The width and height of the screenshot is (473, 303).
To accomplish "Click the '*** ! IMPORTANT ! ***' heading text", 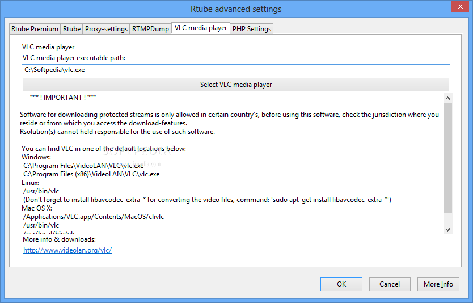I will (63, 98).
